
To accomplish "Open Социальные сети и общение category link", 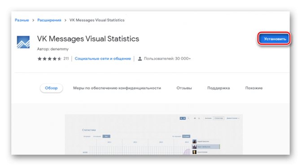I will click(x=103, y=58).
